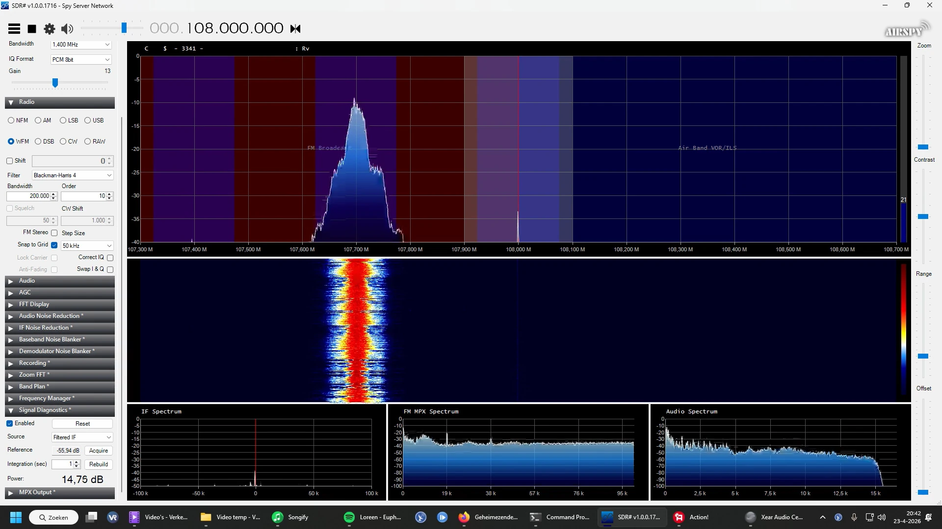Open the Filter Blackman-Harris 4 dropdown
The width and height of the screenshot is (942, 529).
tap(73, 175)
